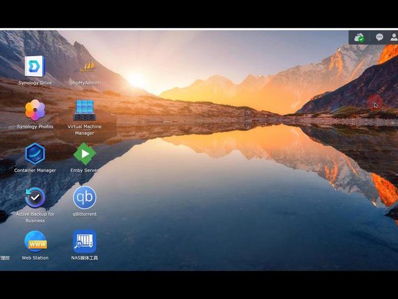The width and height of the screenshot is (398, 299).
Task: Open the NAS媒体工具 app
Action: pos(85,242)
